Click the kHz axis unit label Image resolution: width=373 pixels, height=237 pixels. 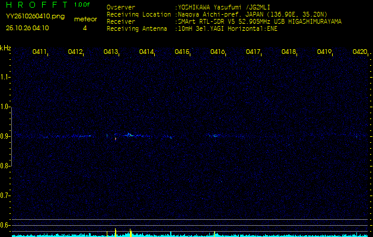(x=5, y=48)
